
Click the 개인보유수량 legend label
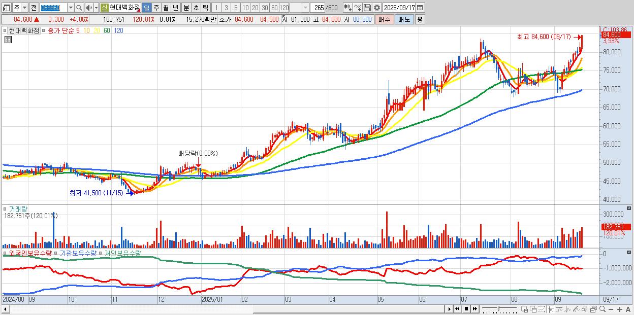[122, 253]
